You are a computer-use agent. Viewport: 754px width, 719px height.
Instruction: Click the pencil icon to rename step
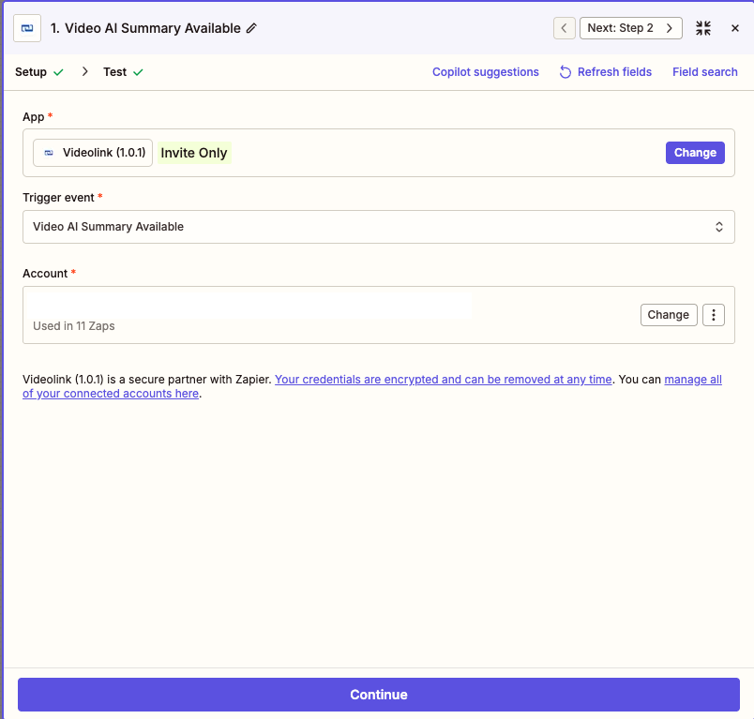point(251,28)
